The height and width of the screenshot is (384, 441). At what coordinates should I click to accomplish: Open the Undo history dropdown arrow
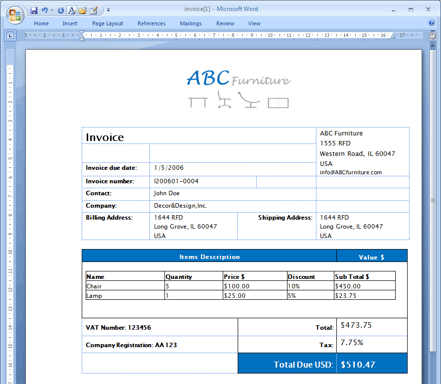tap(52, 10)
